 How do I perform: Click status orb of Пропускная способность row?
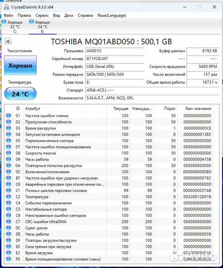click(x=8, y=122)
